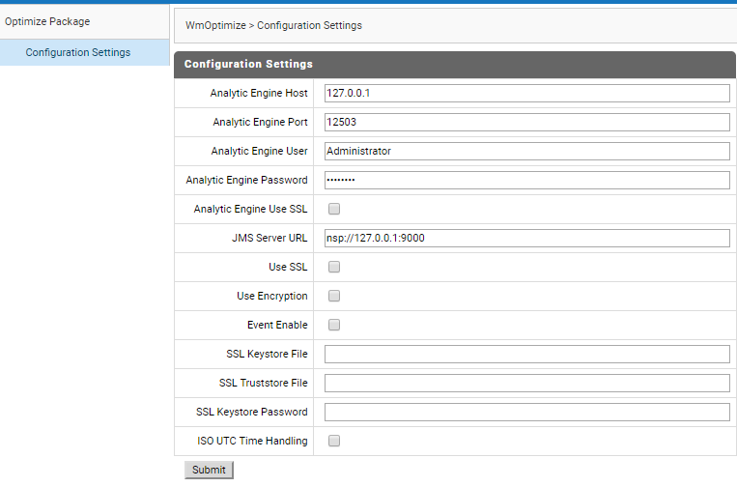The image size is (737, 487).
Task: Click the Submit button
Action: click(209, 470)
